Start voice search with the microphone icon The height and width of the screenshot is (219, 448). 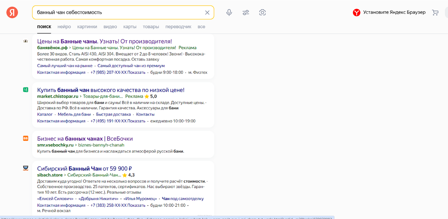coord(229,12)
